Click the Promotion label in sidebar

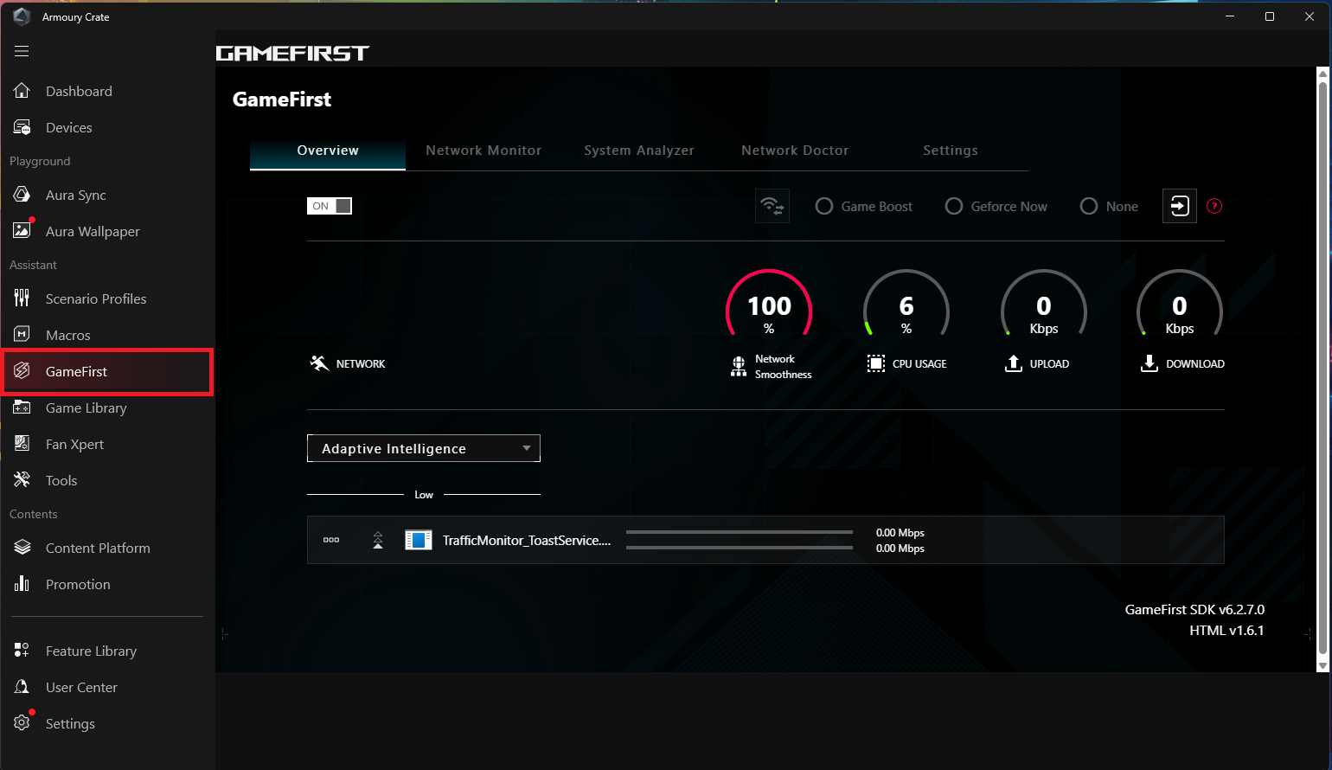(78, 584)
